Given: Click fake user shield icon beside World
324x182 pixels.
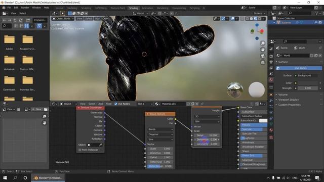Looking at the screenshot, I should pos(312,56).
